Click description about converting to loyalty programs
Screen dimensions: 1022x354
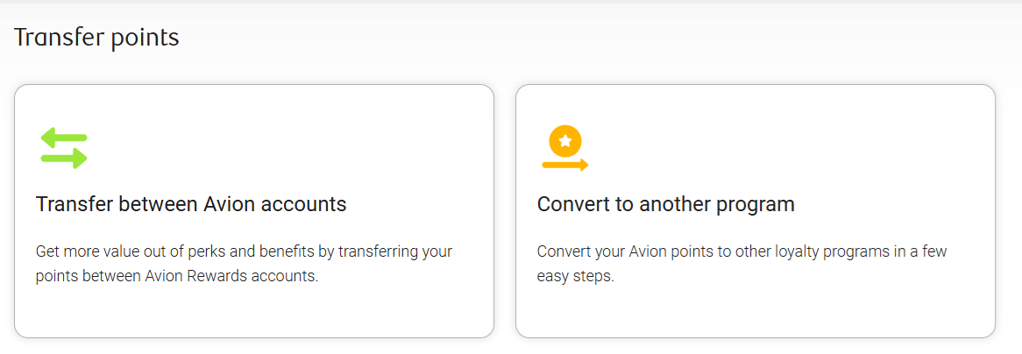click(x=742, y=264)
